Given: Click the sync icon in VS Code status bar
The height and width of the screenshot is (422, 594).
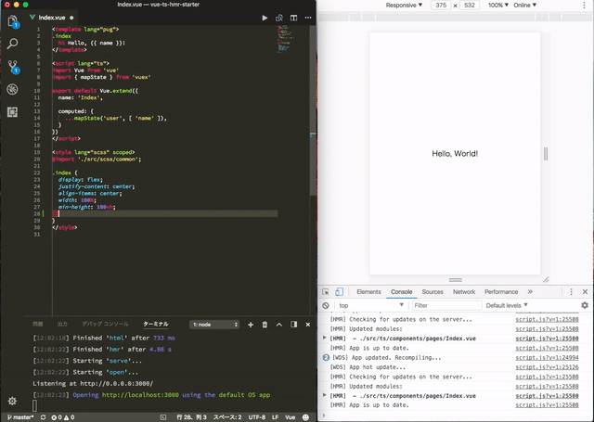Looking at the screenshot, I should tap(44, 417).
